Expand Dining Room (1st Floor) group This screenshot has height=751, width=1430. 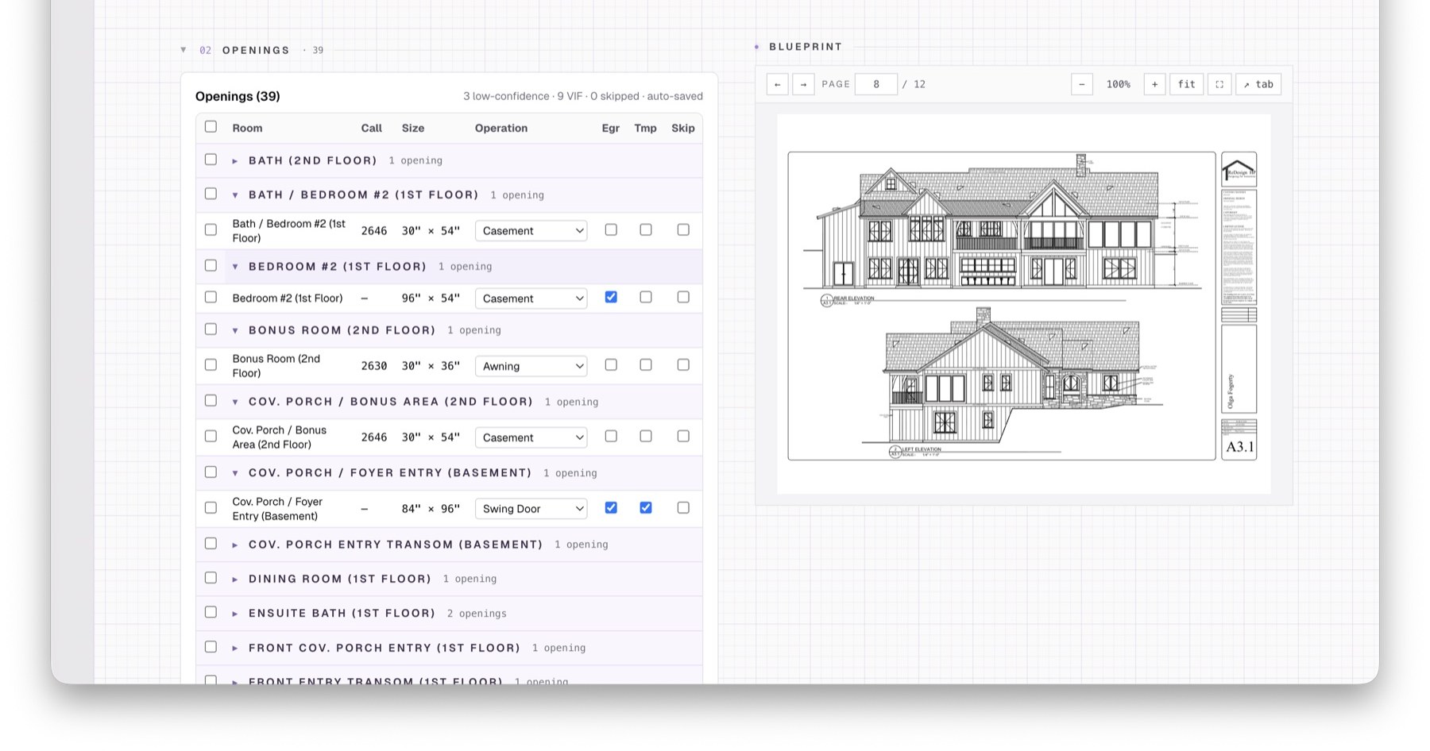coord(235,580)
